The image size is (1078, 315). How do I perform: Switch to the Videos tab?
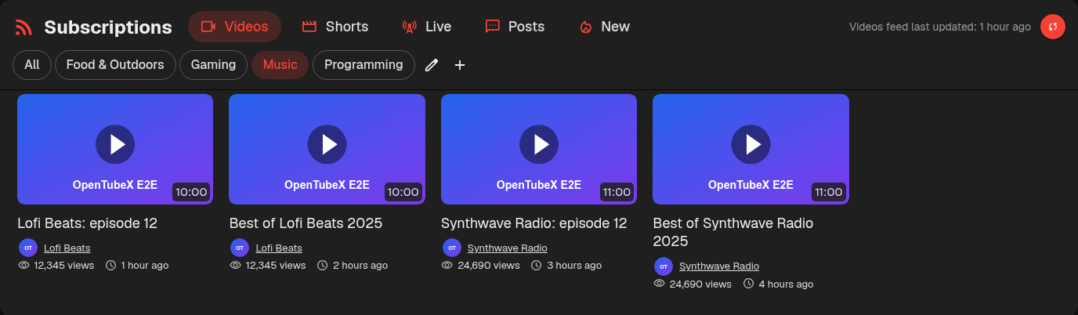[x=234, y=27]
